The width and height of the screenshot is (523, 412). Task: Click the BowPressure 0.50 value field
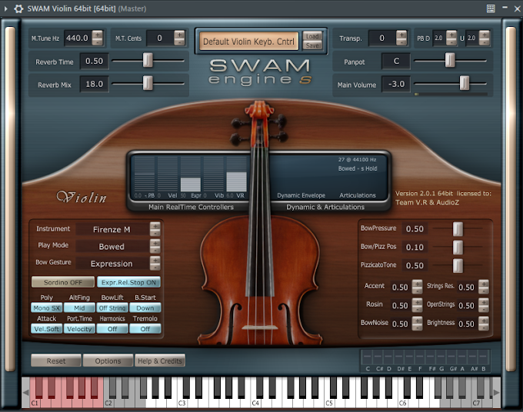tap(415, 228)
